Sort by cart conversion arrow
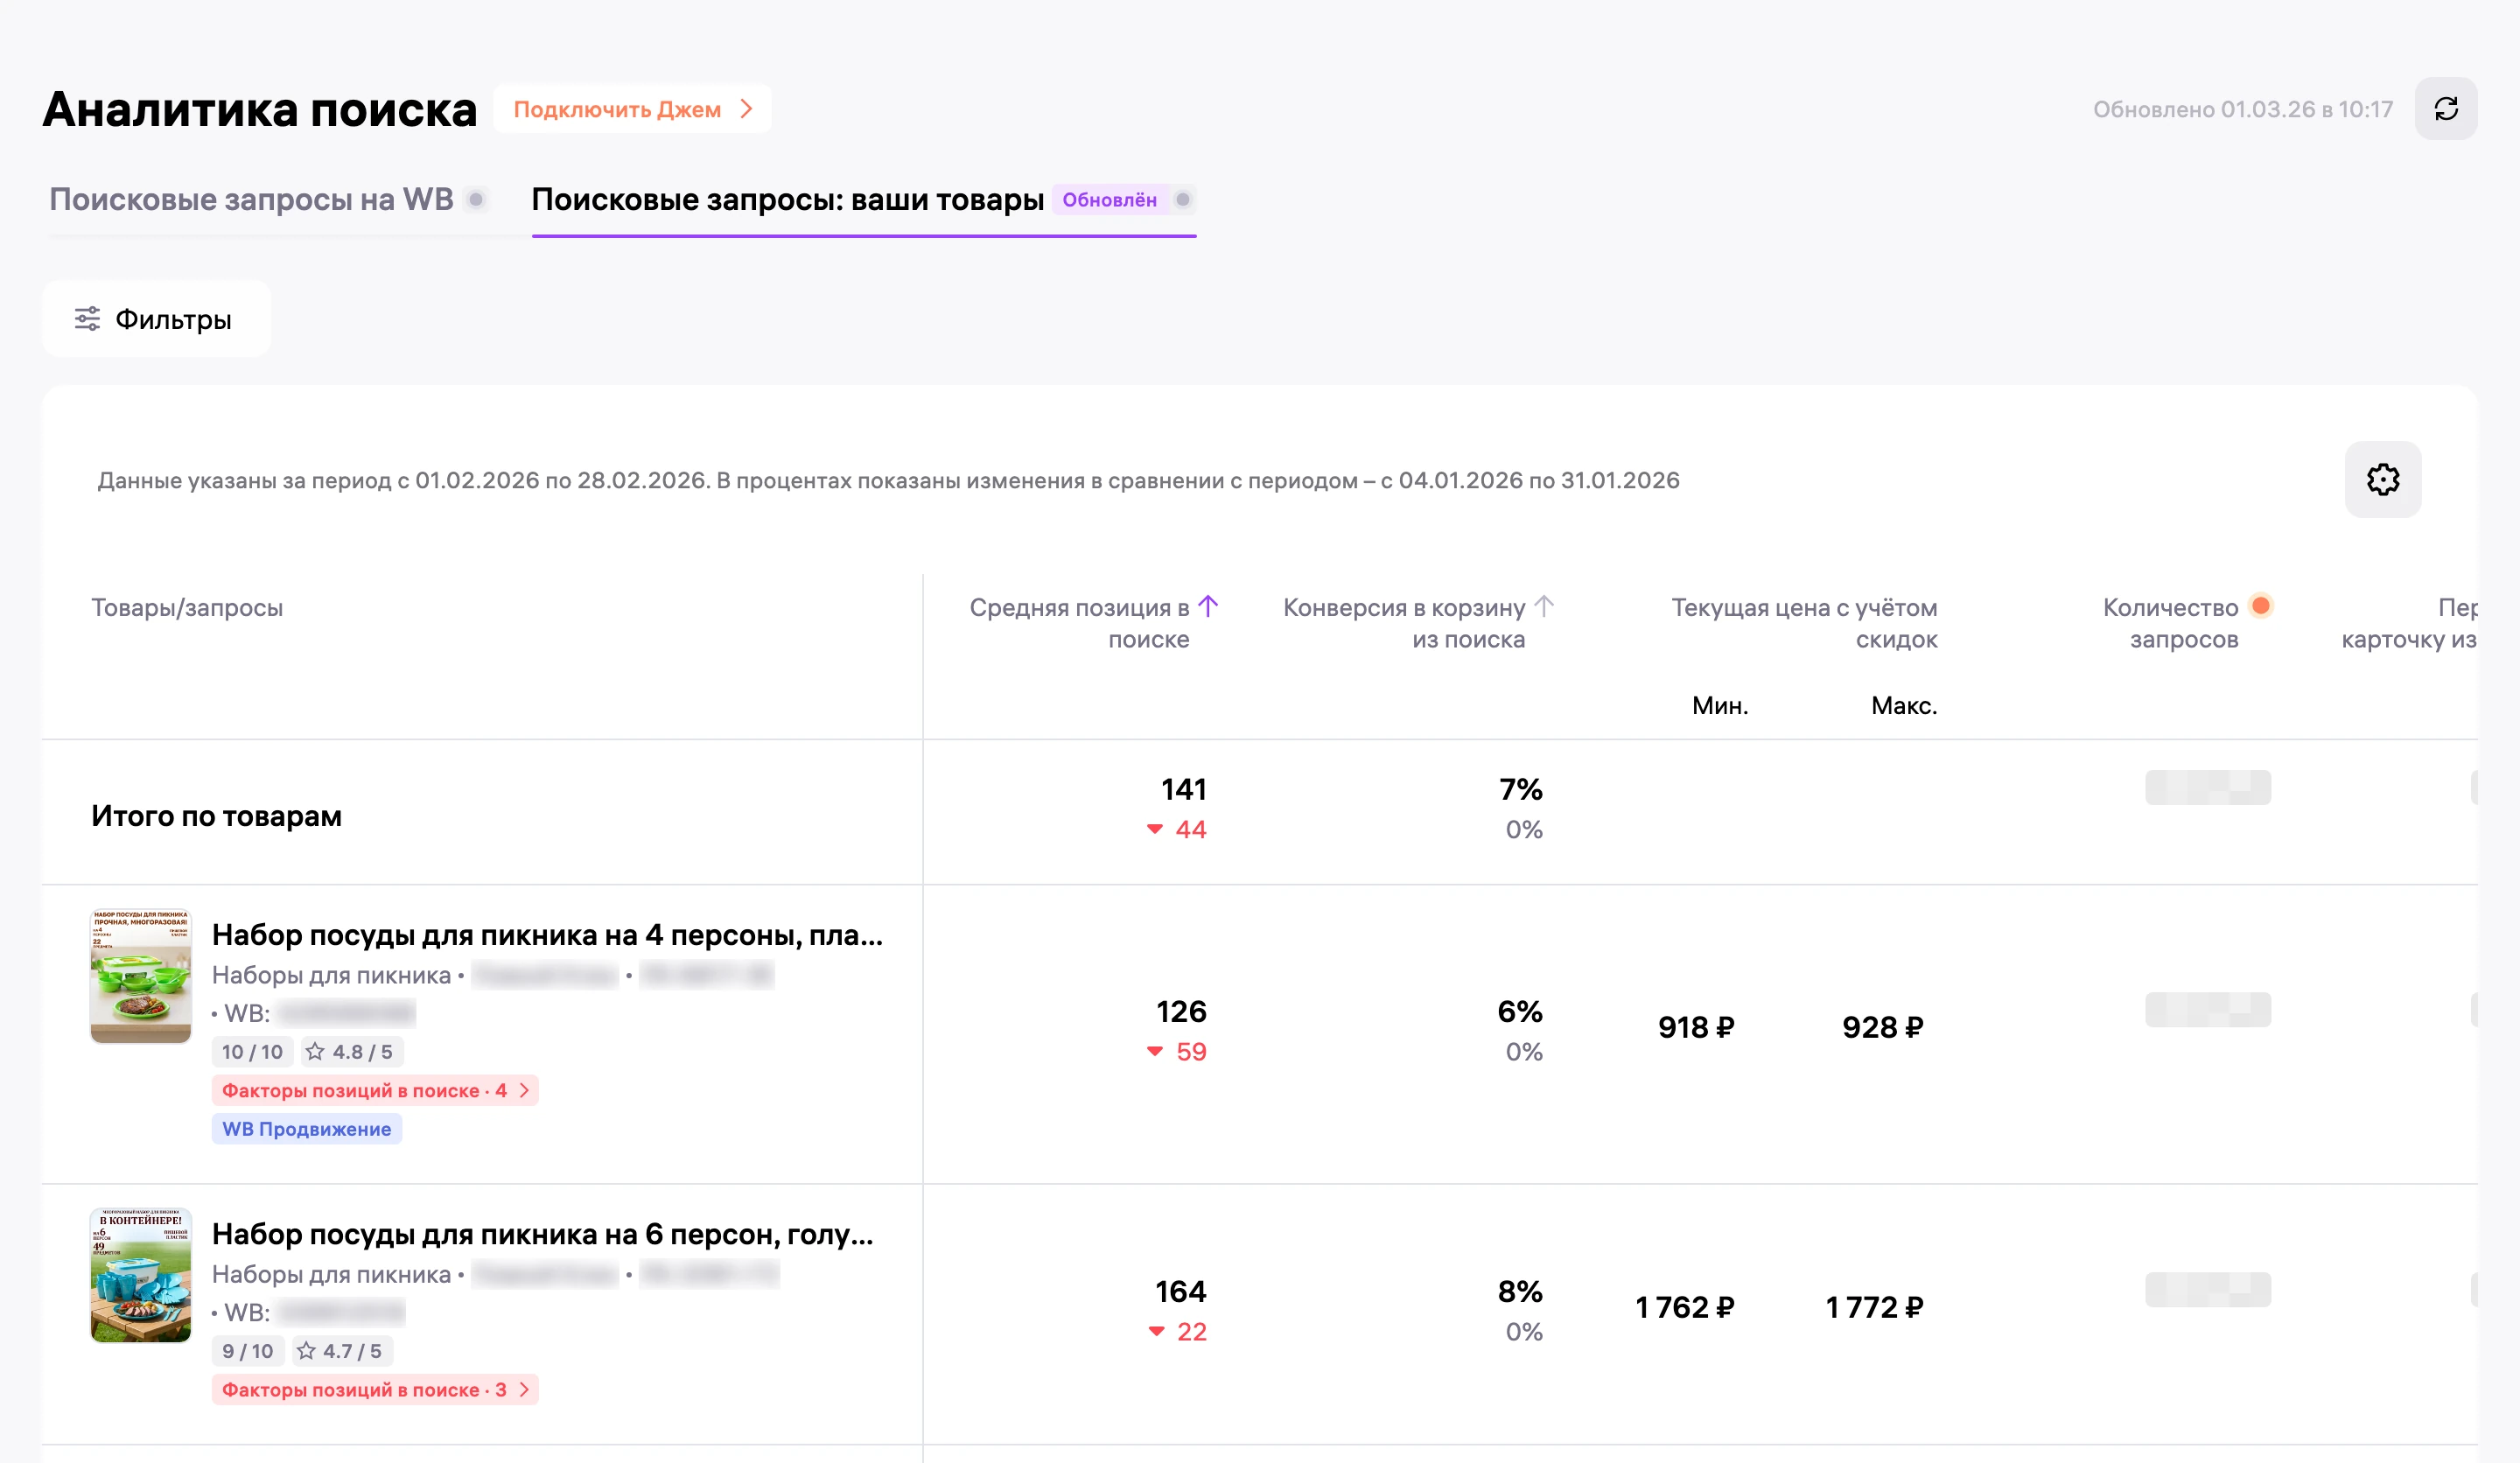2520x1463 pixels. tap(1544, 606)
